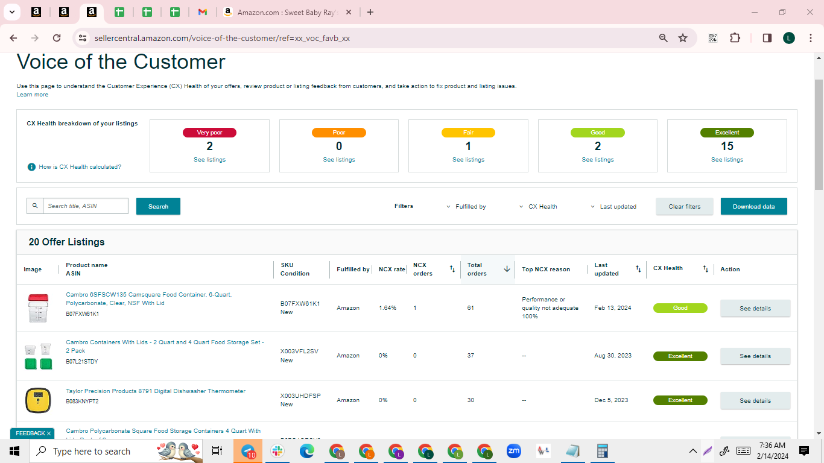Launch Microsoft Edge from the taskbar
The image size is (824, 463).
(307, 451)
